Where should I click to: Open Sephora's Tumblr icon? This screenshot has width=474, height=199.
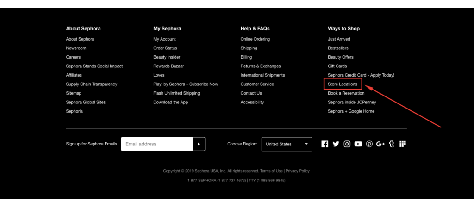pyautogui.click(x=392, y=144)
